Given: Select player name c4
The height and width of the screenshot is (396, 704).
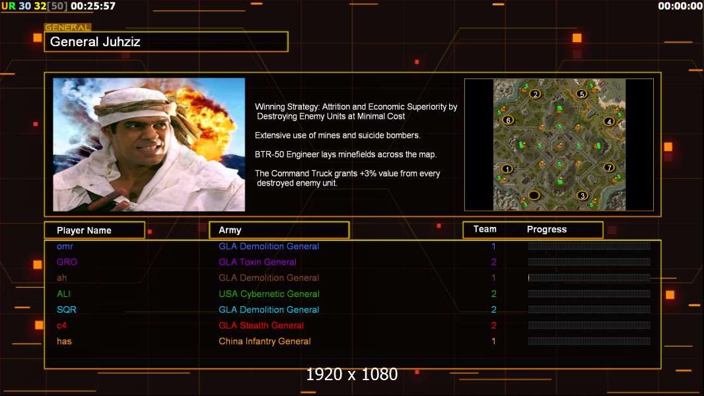Looking at the screenshot, I should point(61,325).
